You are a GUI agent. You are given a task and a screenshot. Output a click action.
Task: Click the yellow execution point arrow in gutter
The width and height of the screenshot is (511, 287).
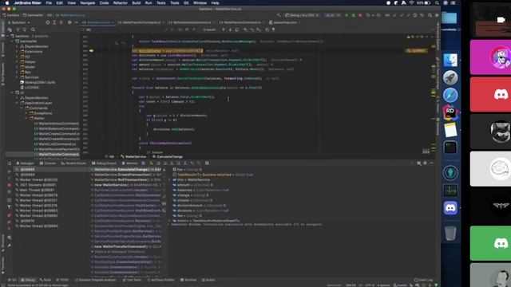[x=91, y=51]
